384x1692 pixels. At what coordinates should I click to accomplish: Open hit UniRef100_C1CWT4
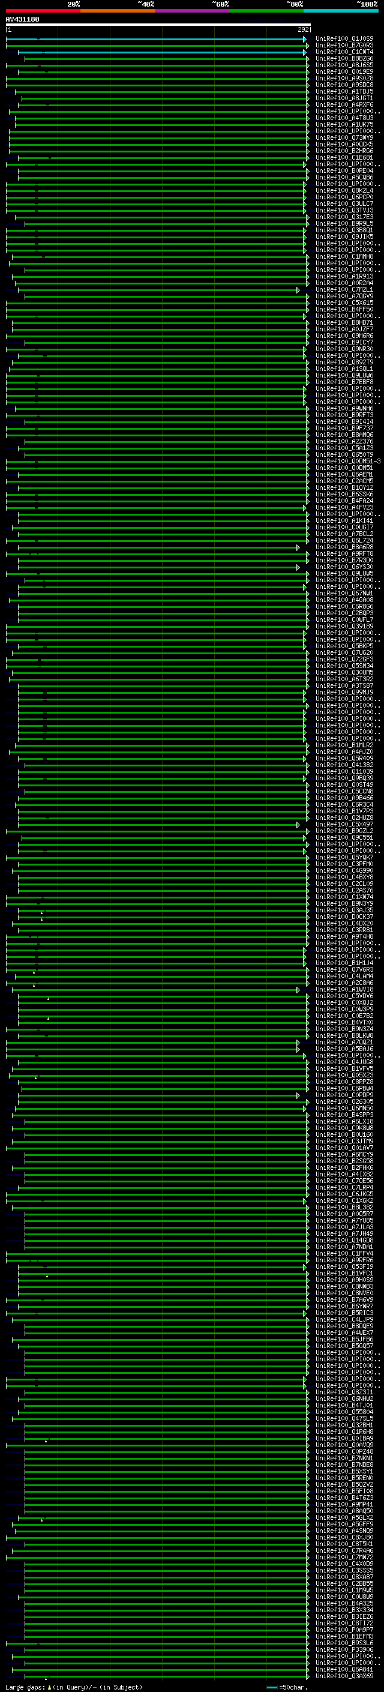[x=344, y=52]
